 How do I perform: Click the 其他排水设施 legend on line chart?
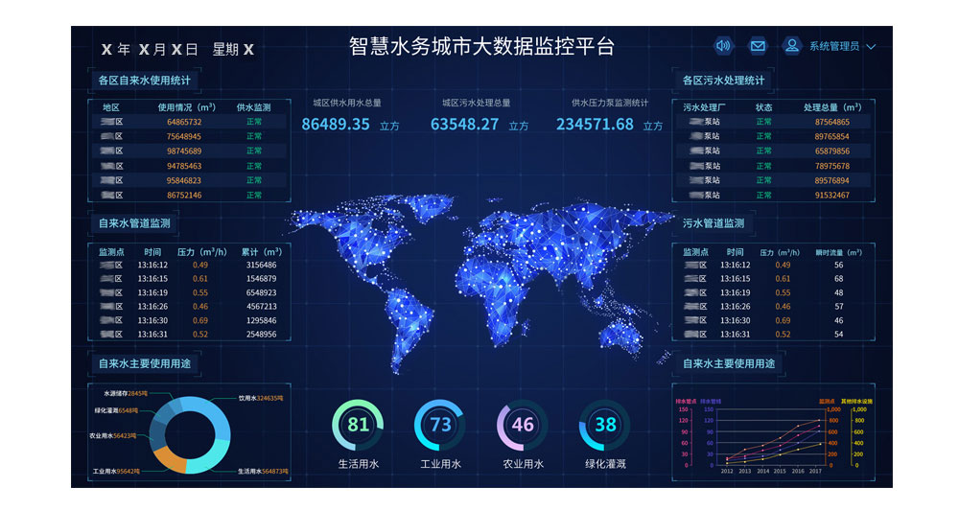(857, 401)
